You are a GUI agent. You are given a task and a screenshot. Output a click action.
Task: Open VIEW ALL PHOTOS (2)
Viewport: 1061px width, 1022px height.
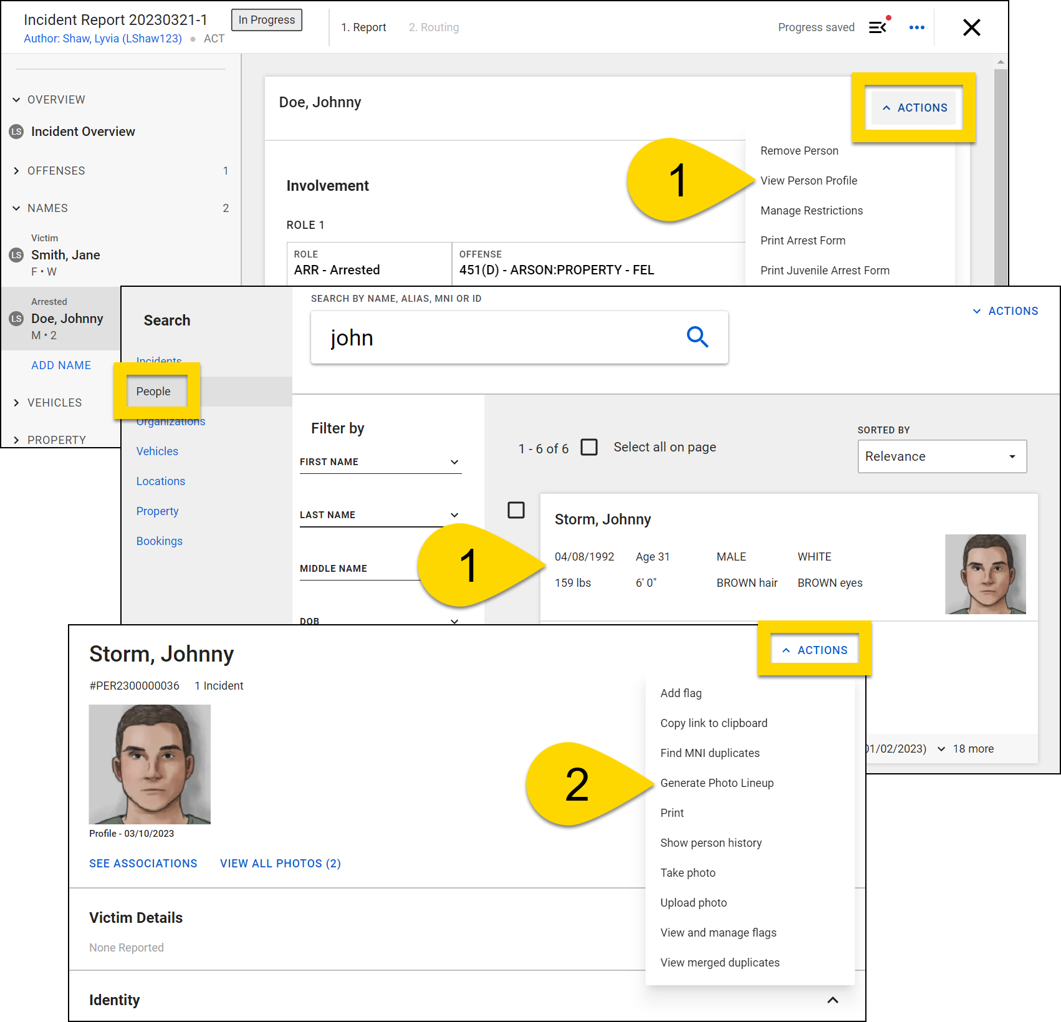(280, 863)
